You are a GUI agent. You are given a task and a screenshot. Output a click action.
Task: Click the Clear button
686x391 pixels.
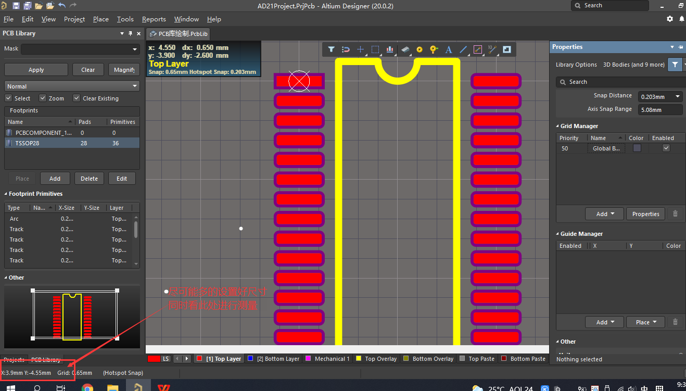click(88, 70)
